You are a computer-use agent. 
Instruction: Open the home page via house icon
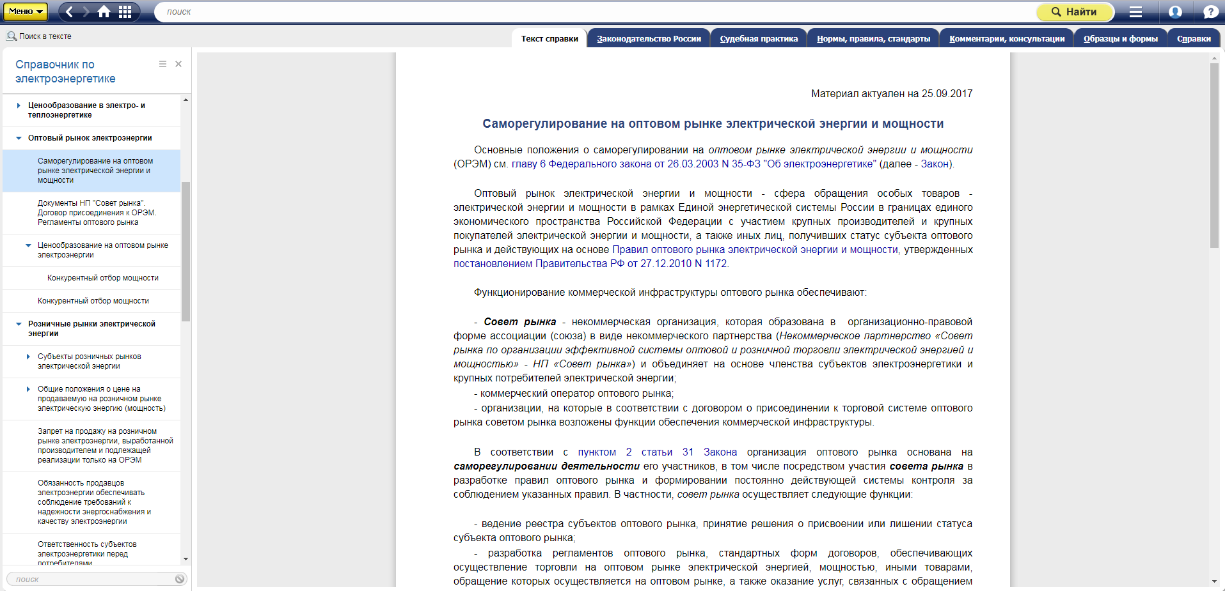pyautogui.click(x=104, y=12)
